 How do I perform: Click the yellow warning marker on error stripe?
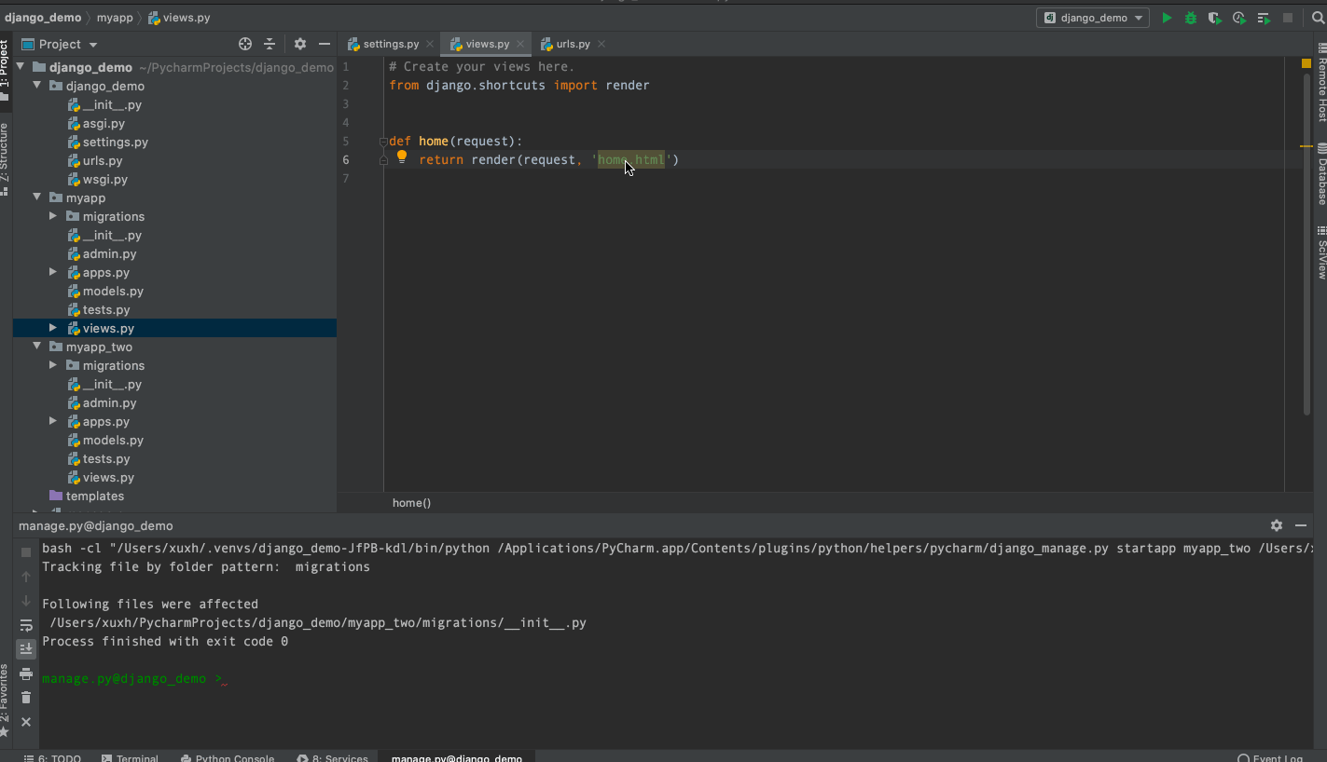[x=1306, y=146]
